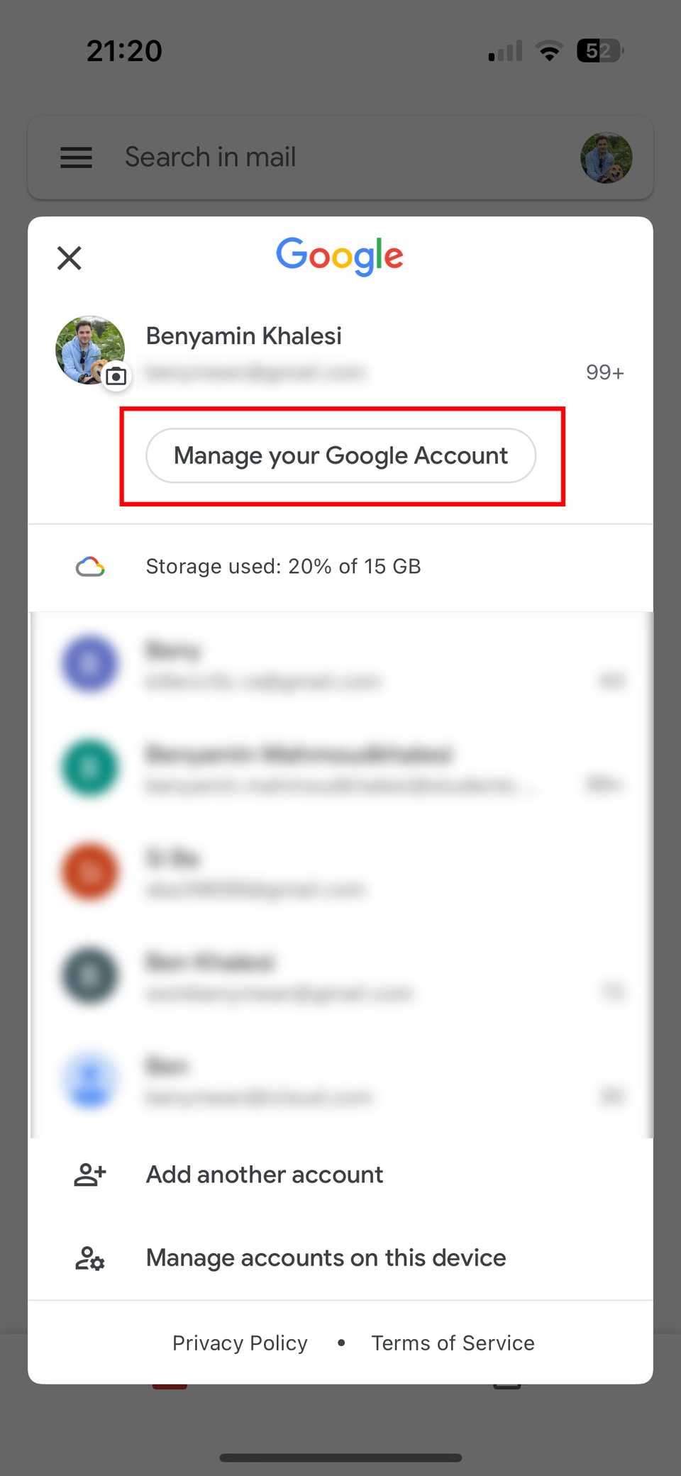Click the Wi-Fi icon in status bar
This screenshot has height=1476, width=681.
tap(548, 50)
